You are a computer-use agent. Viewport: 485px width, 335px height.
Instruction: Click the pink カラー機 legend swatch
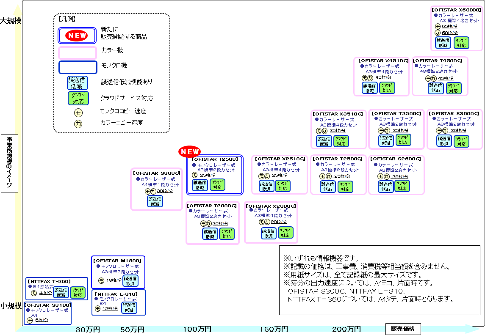tap(78, 52)
